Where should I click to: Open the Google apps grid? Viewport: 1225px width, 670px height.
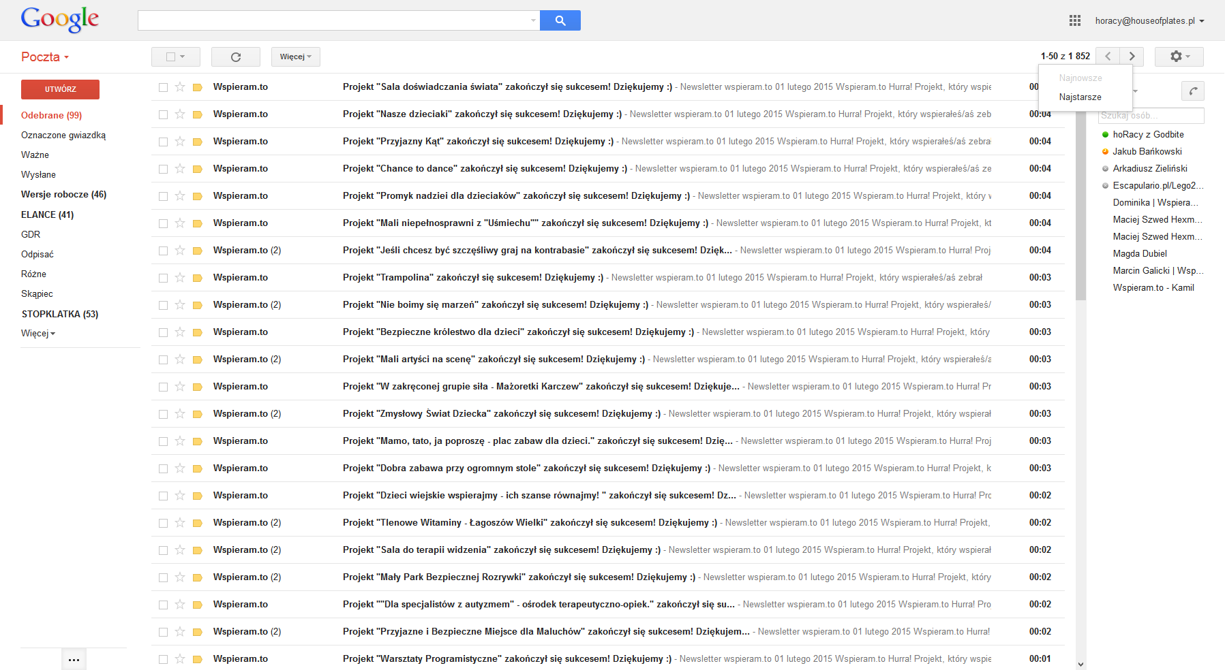tap(1075, 20)
